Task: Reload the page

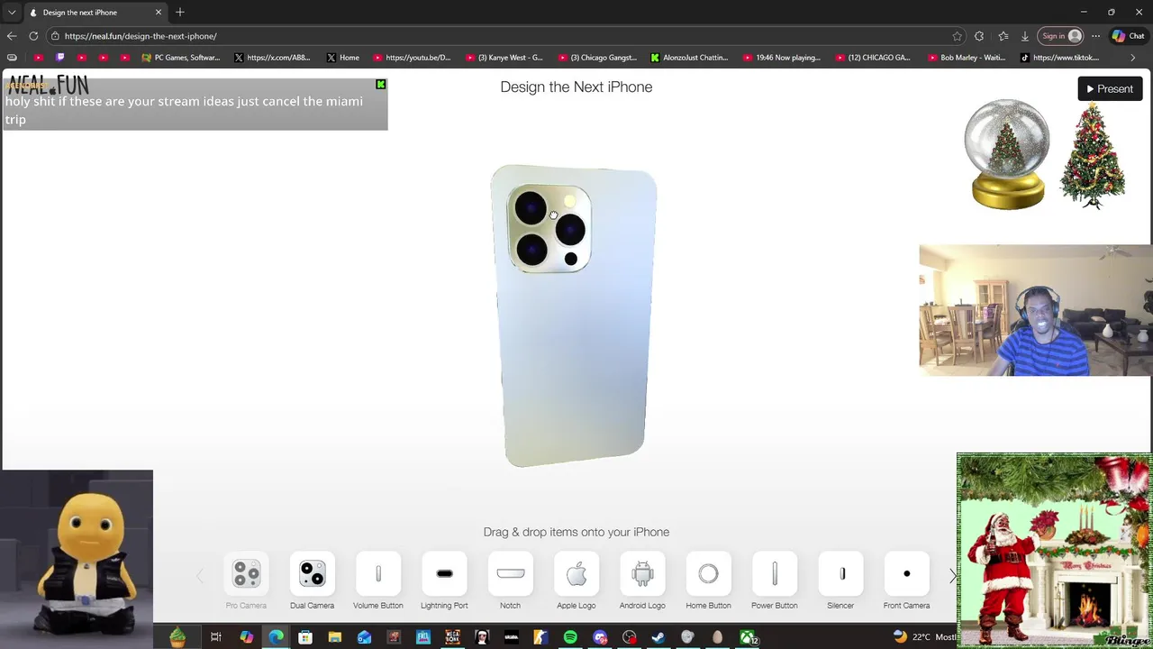Action: (33, 36)
